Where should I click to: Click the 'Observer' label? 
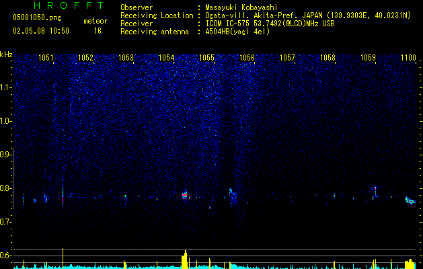click(137, 7)
